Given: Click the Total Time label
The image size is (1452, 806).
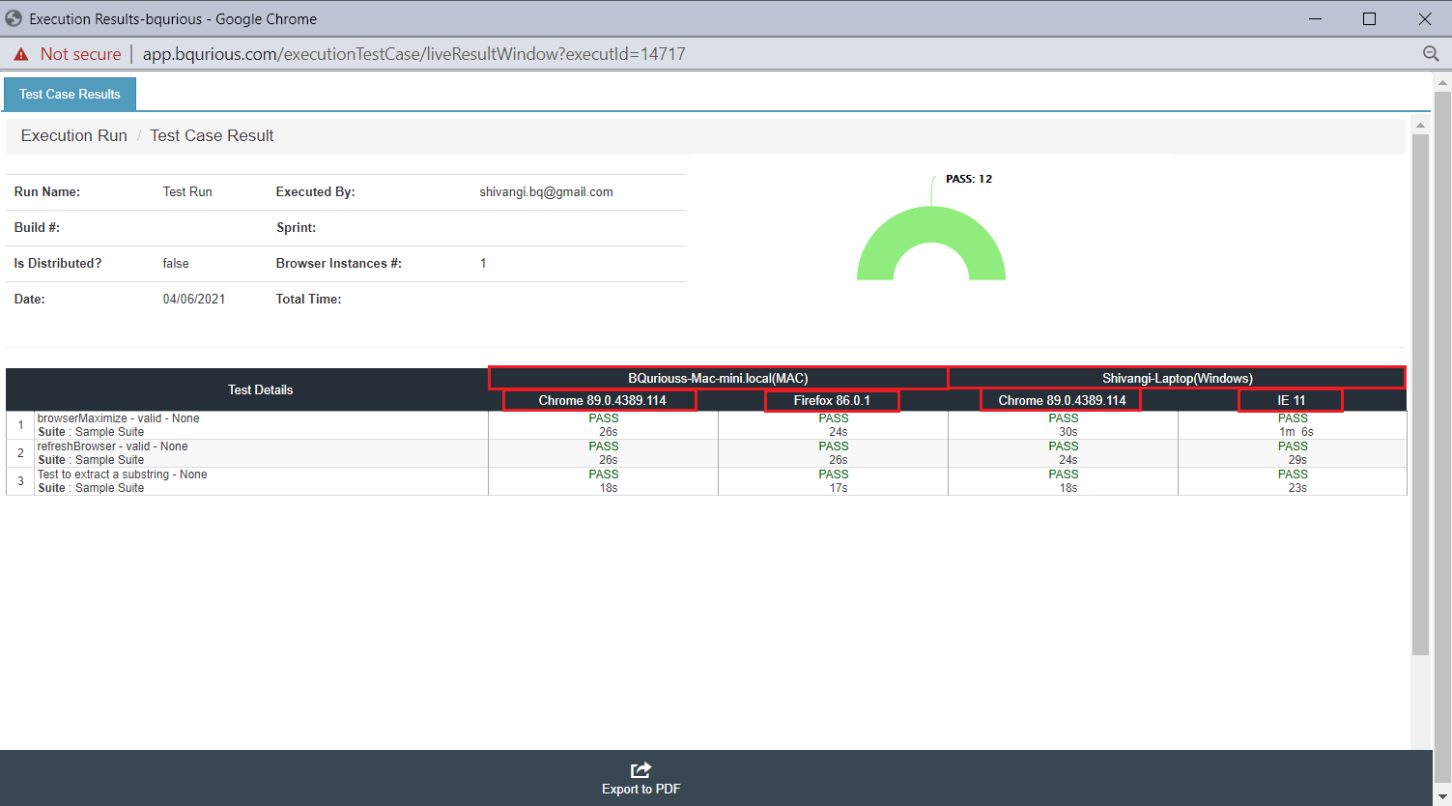Looking at the screenshot, I should tap(308, 299).
